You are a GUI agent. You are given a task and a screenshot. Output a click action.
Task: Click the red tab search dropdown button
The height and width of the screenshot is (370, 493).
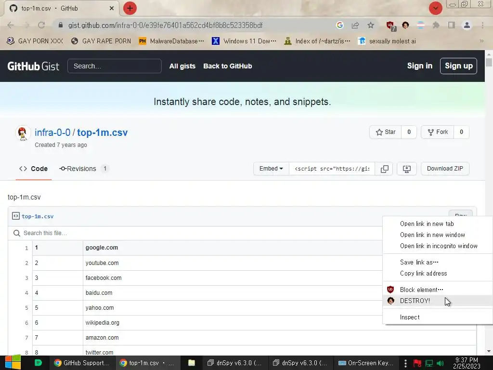pos(435,8)
